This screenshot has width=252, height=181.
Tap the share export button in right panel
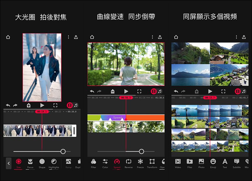coord(244,37)
